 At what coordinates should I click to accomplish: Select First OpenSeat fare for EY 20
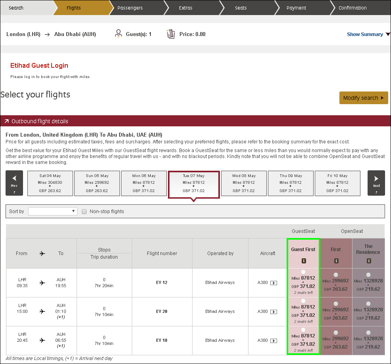pyautogui.click(x=336, y=304)
